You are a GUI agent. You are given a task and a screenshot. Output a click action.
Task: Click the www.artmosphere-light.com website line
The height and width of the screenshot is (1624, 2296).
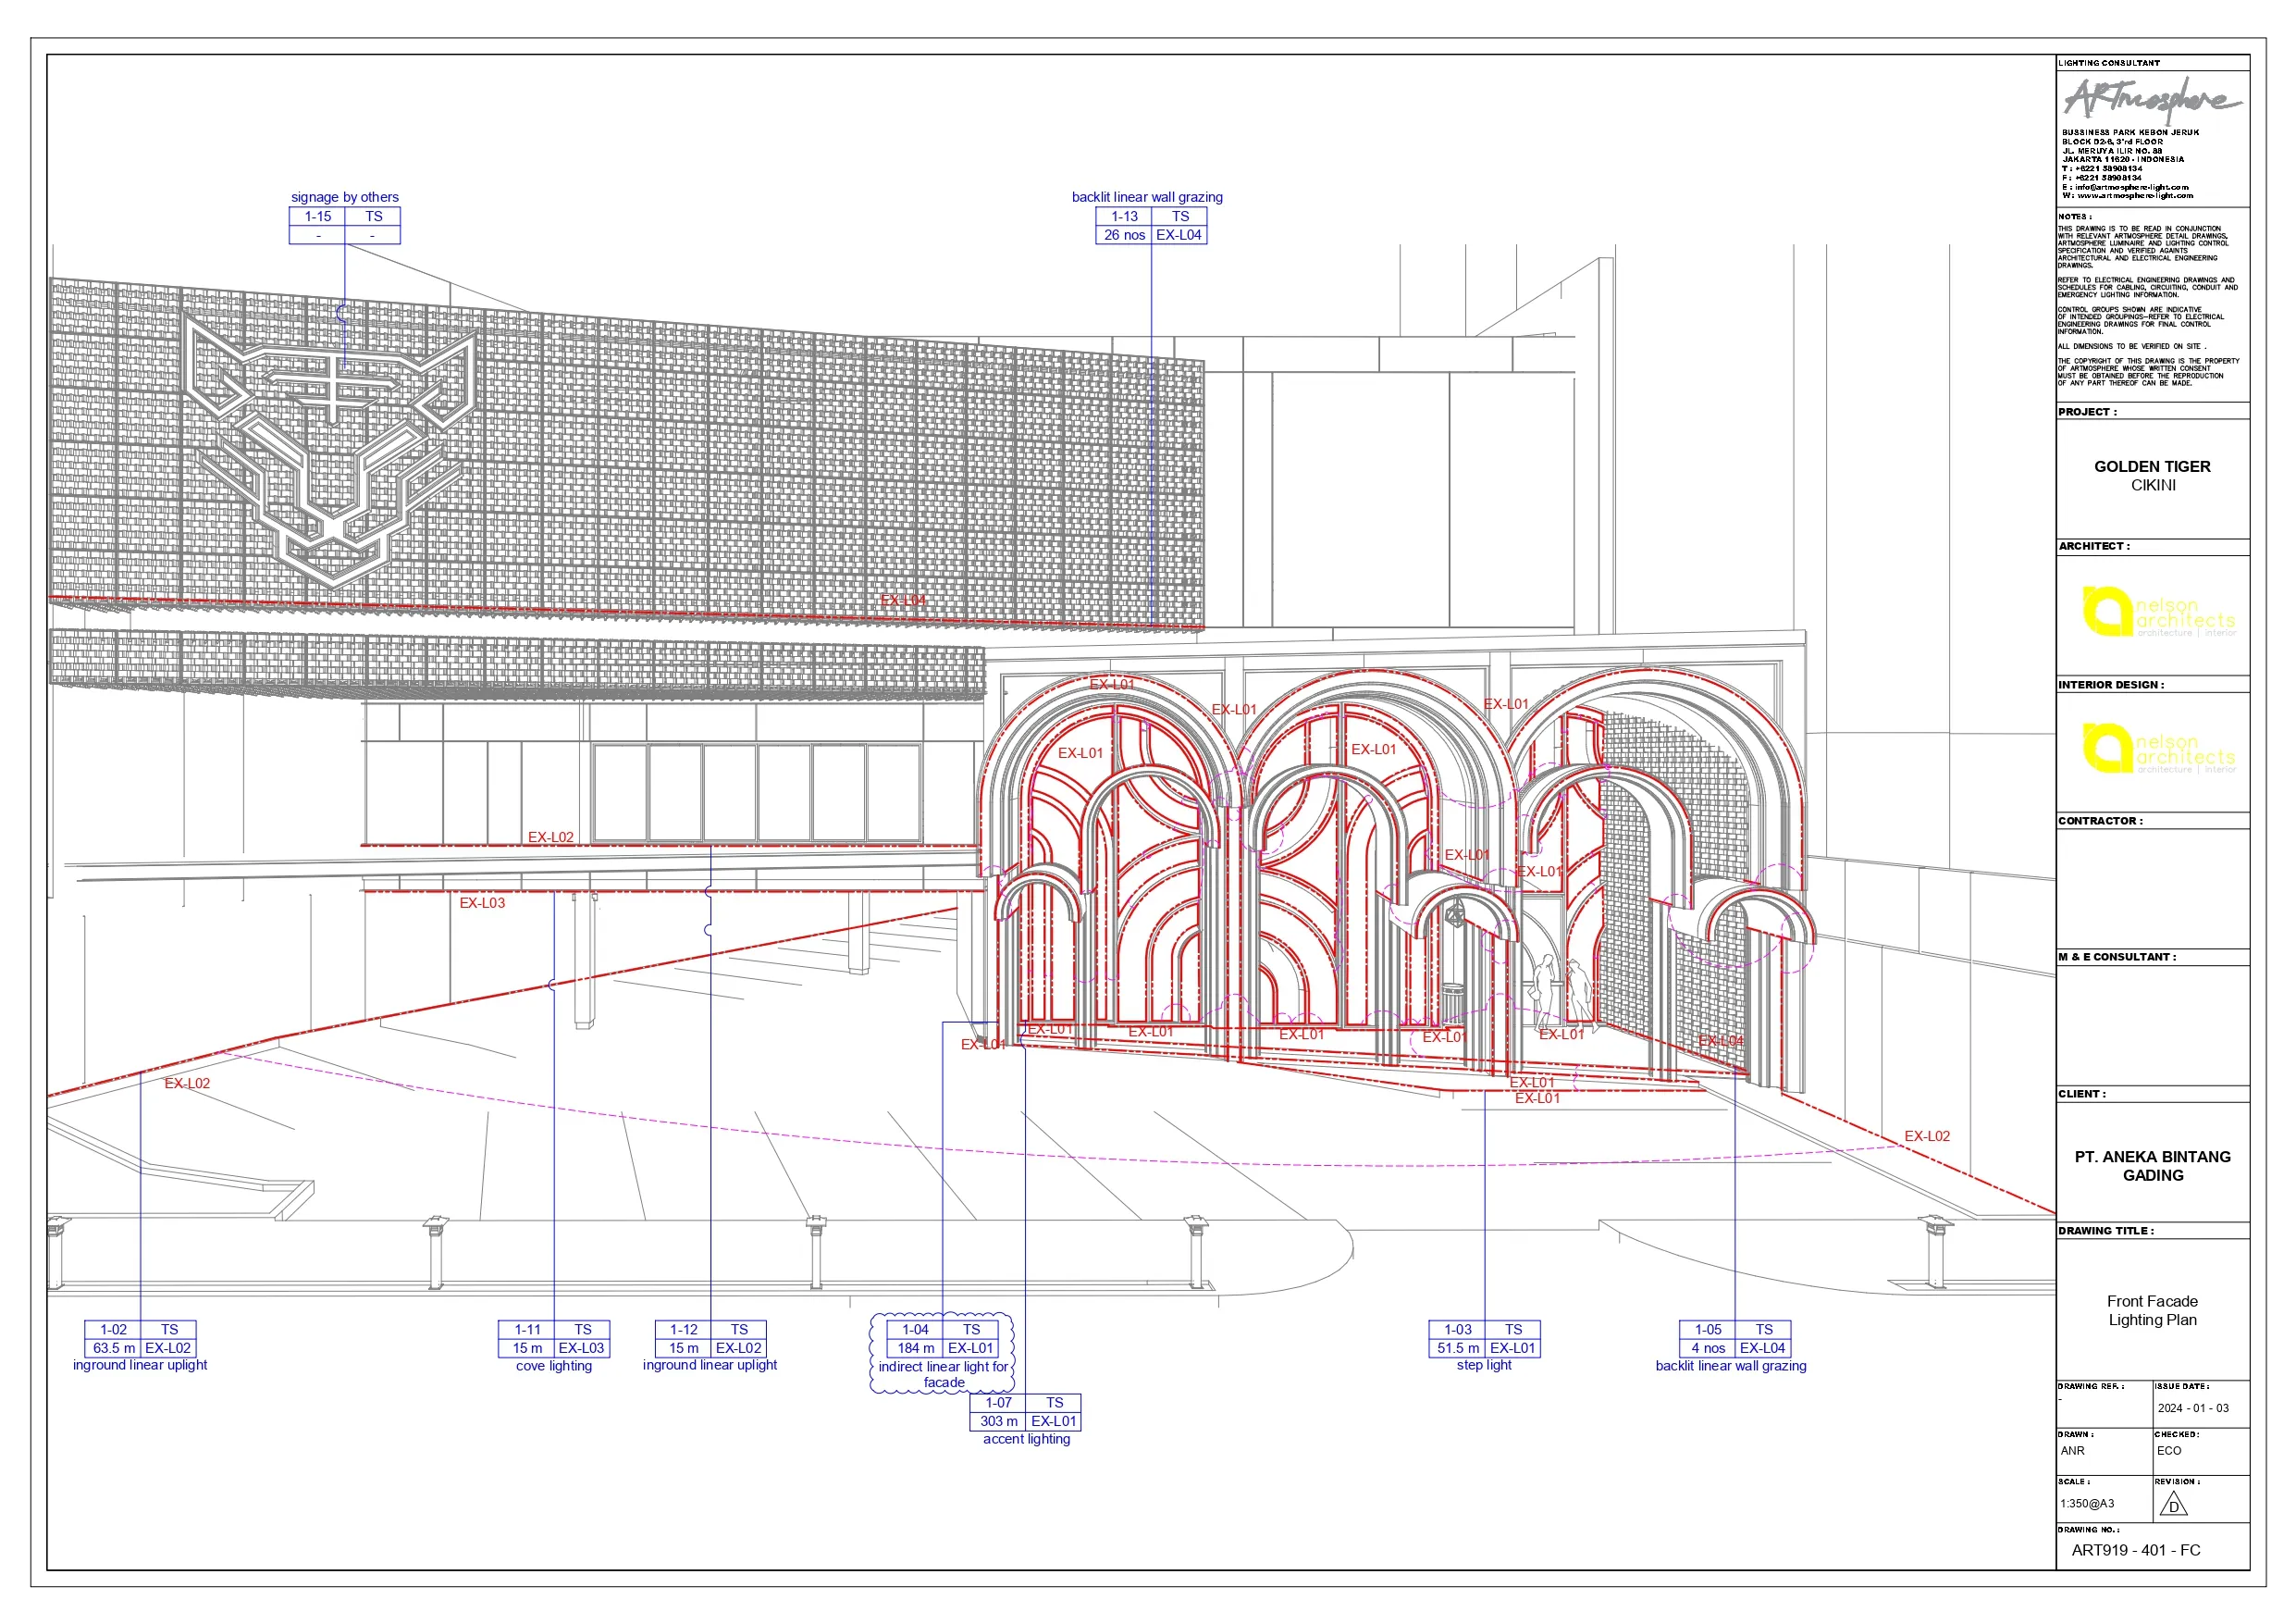click(x=2127, y=196)
